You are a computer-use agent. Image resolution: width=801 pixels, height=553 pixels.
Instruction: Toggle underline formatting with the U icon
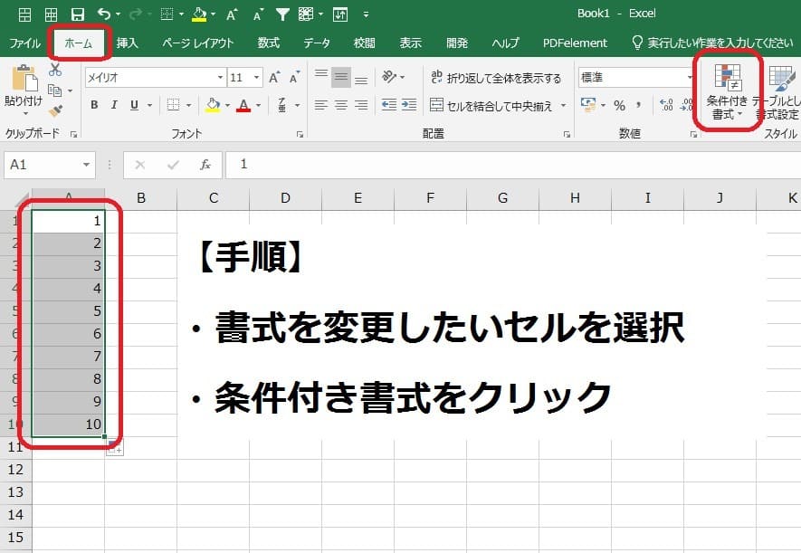133,105
